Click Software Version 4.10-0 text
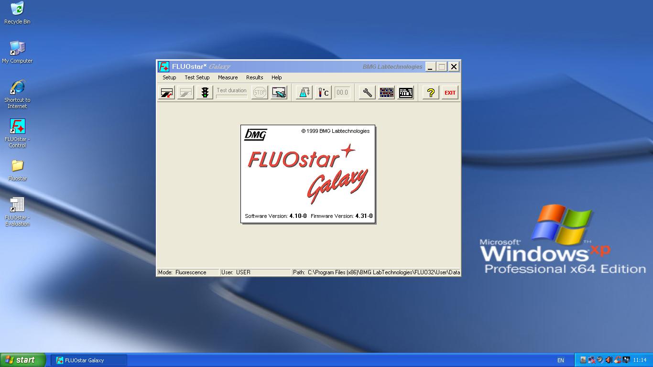The height and width of the screenshot is (367, 653). [276, 216]
